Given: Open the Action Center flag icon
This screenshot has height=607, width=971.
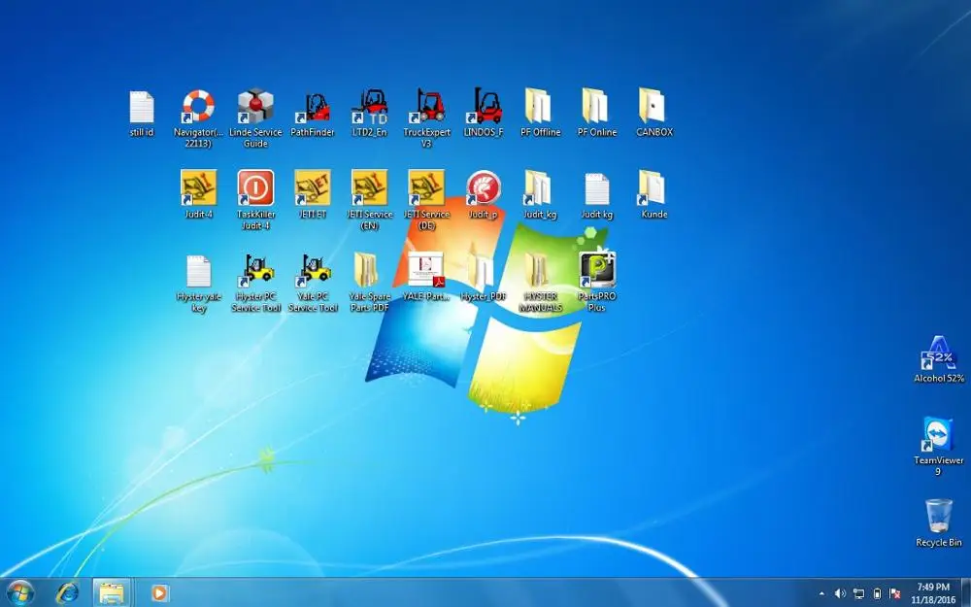Looking at the screenshot, I should click(x=894, y=594).
